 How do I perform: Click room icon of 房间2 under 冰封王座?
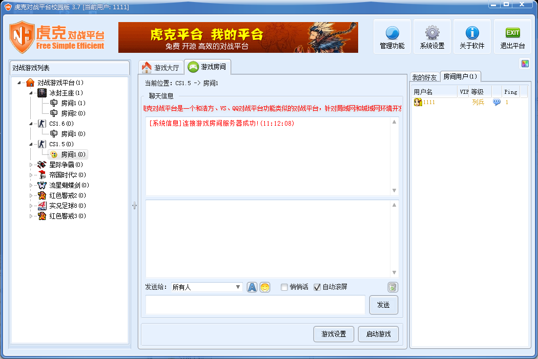(x=54, y=113)
